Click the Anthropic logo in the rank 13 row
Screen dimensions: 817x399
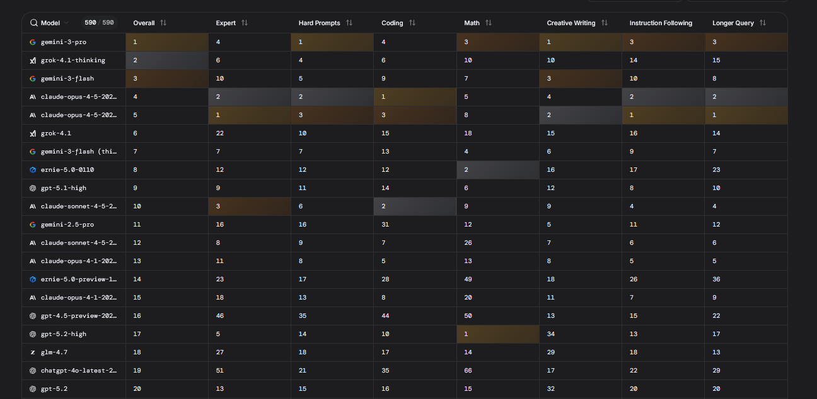pyautogui.click(x=33, y=261)
